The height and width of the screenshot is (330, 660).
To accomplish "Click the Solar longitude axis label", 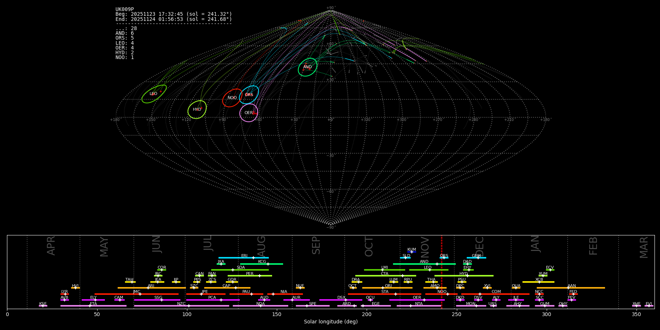I will coord(330,322).
